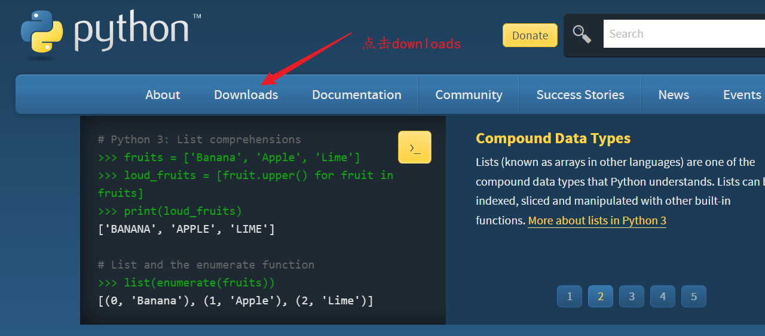
Task: Click the '# Python 3: List comprehensions' comment
Action: click(200, 140)
